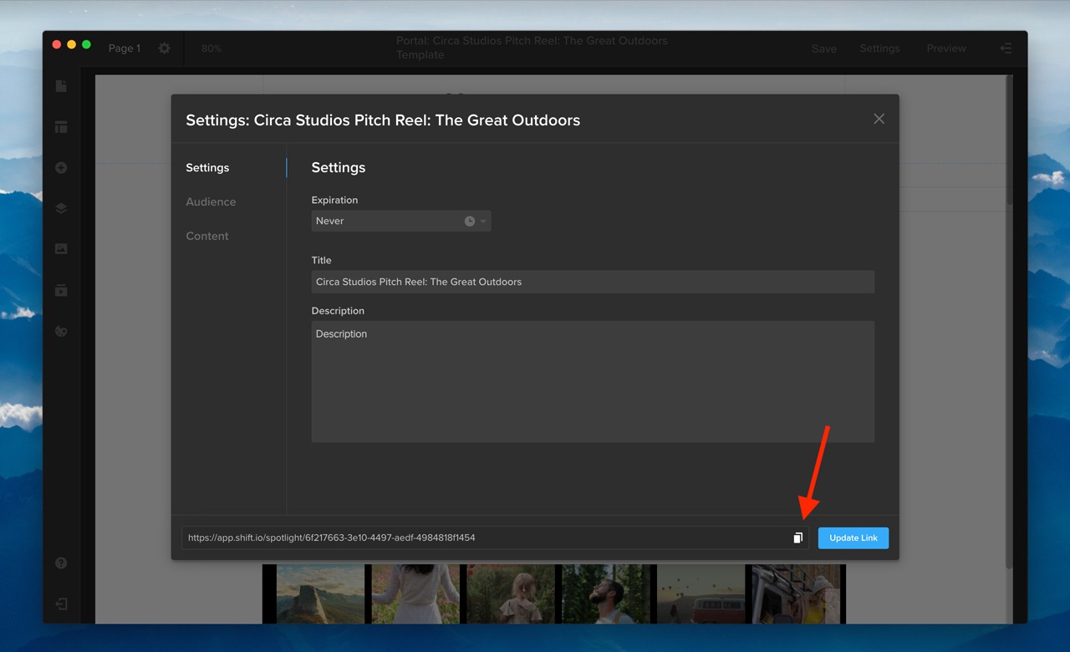The height and width of the screenshot is (652, 1070).
Task: Select the Settings tab in dialog sidebar
Action: 207,167
